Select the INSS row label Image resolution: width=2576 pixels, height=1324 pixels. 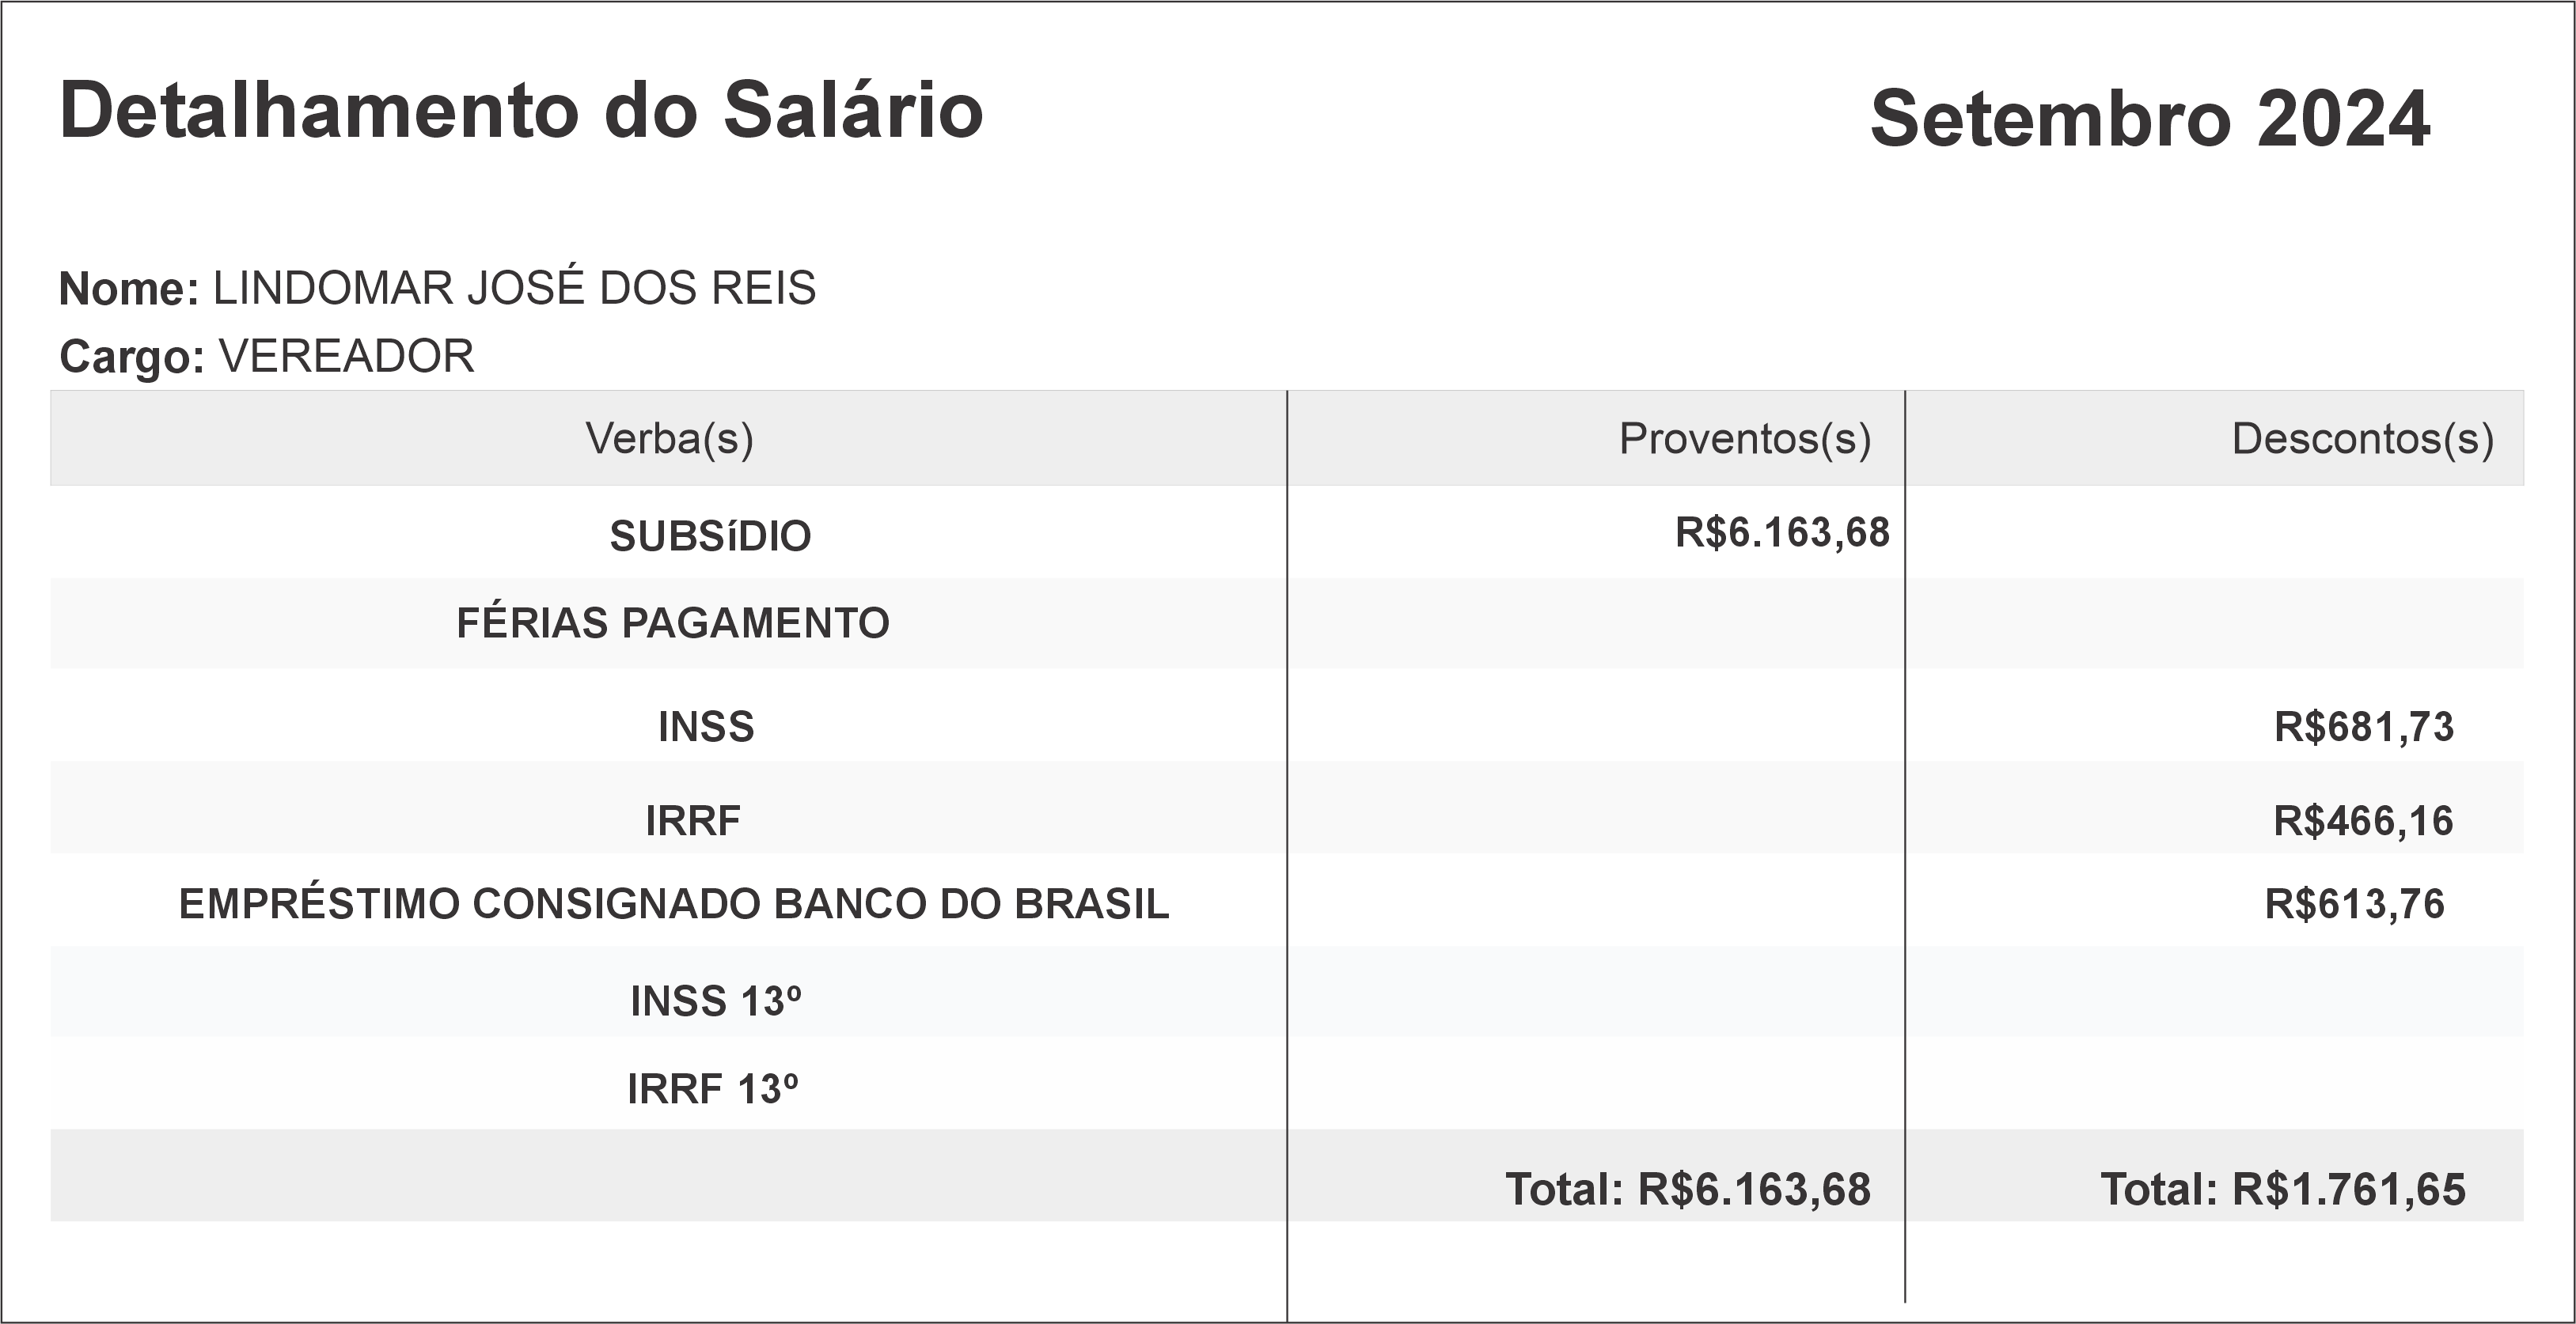(x=706, y=728)
